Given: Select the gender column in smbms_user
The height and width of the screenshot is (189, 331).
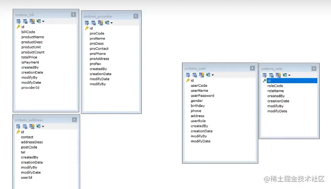Looking at the screenshot, I should click(196, 101).
